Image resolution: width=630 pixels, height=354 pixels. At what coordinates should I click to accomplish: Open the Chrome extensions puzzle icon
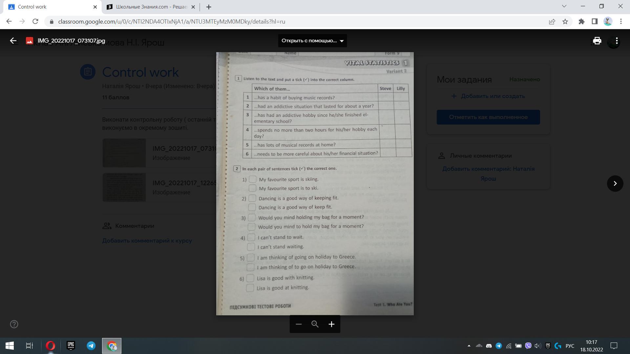[x=581, y=22]
